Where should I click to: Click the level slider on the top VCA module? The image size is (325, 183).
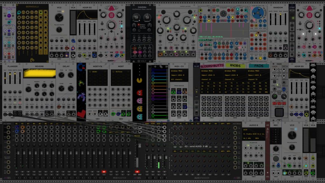73,22
